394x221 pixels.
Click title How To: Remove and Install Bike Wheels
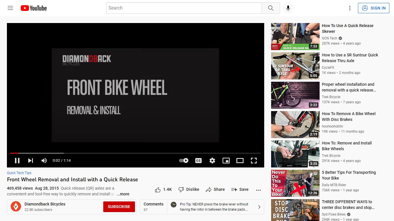tap(347, 146)
